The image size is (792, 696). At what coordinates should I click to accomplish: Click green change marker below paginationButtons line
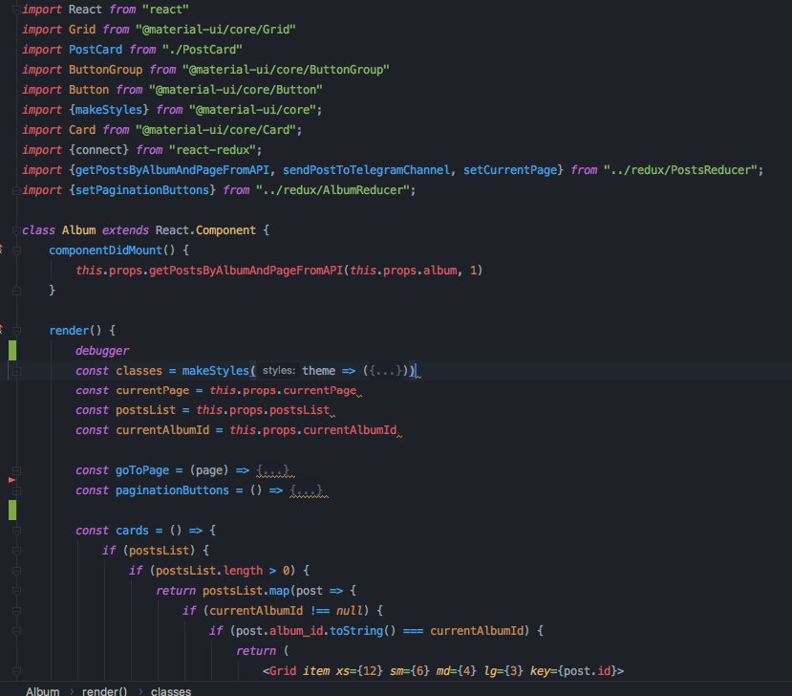click(x=12, y=510)
